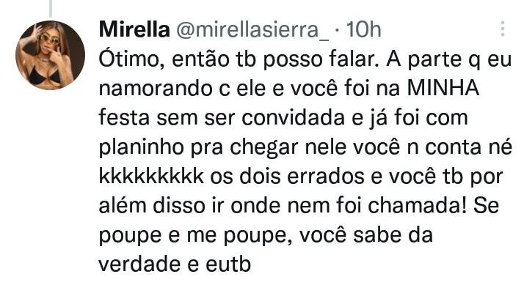Open the tweet via the 10h timestamp

tap(363, 29)
